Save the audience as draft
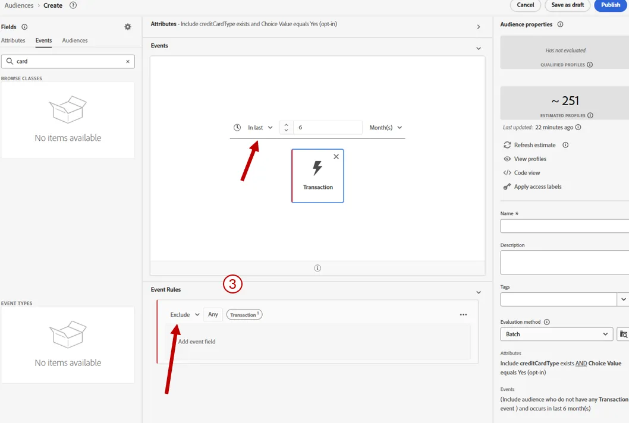This screenshot has width=629, height=423. click(568, 5)
